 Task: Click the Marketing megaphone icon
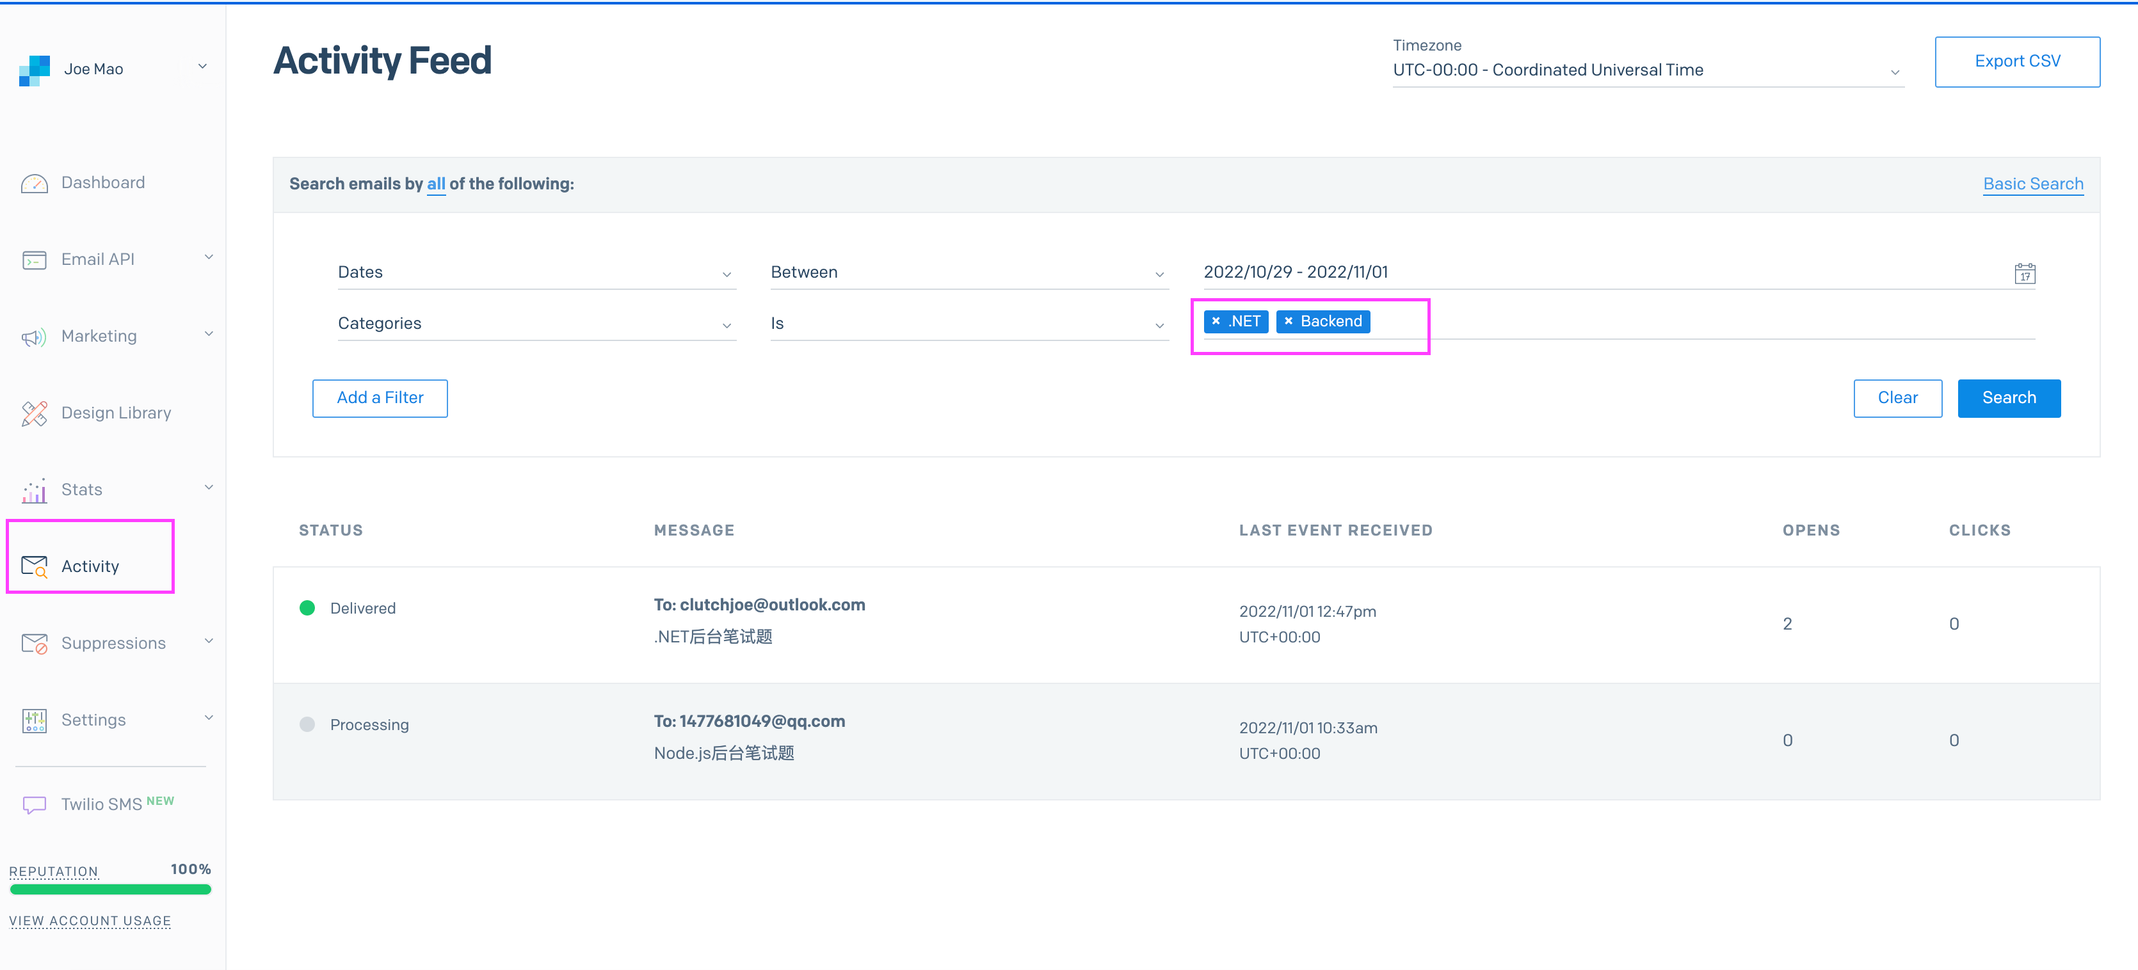pyautogui.click(x=34, y=337)
